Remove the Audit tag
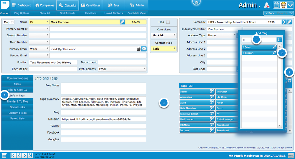 212,103
